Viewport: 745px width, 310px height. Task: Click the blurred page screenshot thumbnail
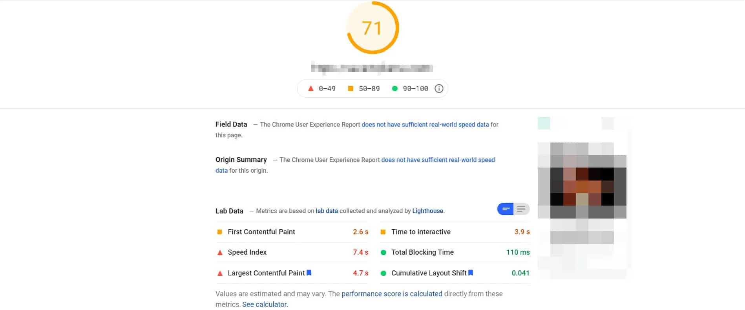coord(582,196)
